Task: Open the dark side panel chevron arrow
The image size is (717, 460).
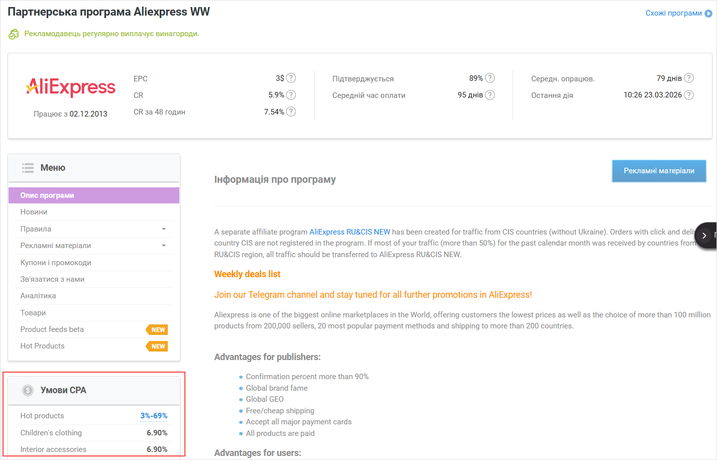Action: pos(704,236)
